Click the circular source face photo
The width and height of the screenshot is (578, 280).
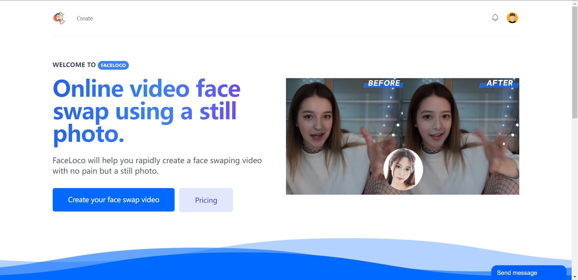point(403,169)
